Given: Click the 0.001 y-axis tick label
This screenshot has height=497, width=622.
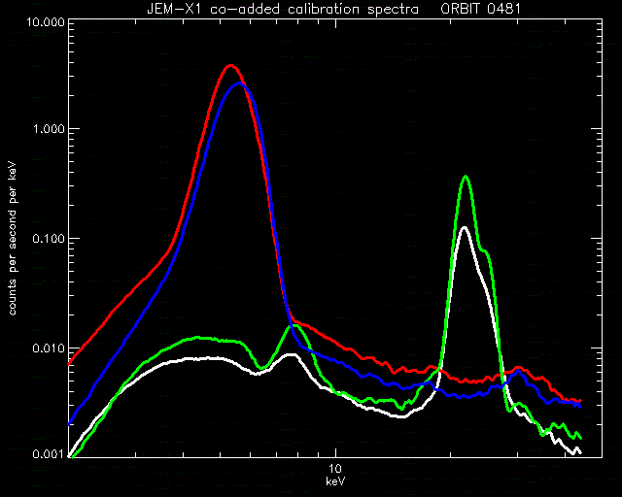Looking at the screenshot, I should [x=50, y=453].
